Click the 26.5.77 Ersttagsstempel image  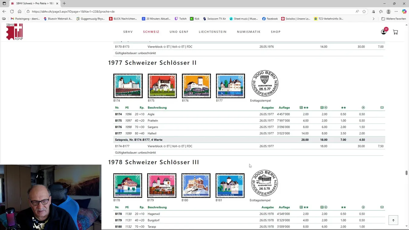[265, 84]
